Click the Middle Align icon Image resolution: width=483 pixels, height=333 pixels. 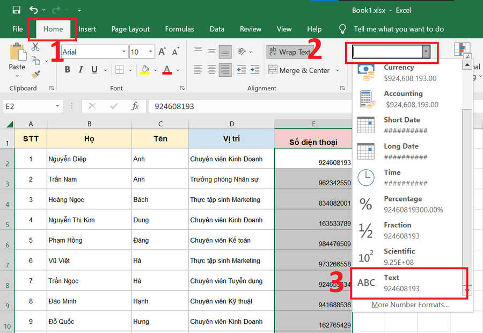[x=211, y=51]
